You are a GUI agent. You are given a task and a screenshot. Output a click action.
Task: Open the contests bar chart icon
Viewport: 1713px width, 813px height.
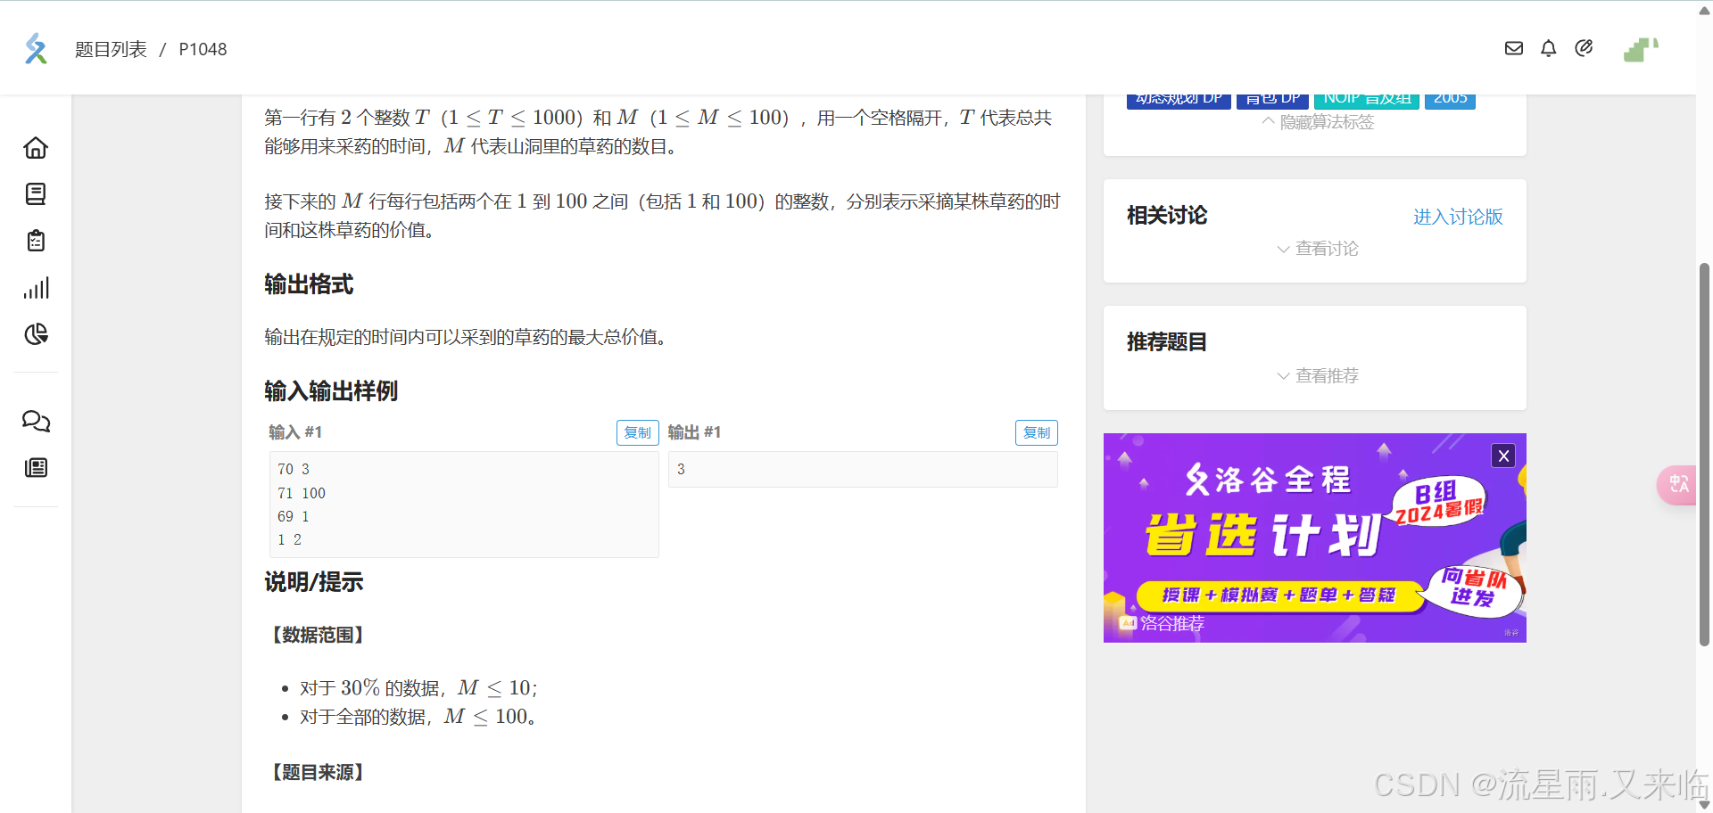(x=36, y=288)
